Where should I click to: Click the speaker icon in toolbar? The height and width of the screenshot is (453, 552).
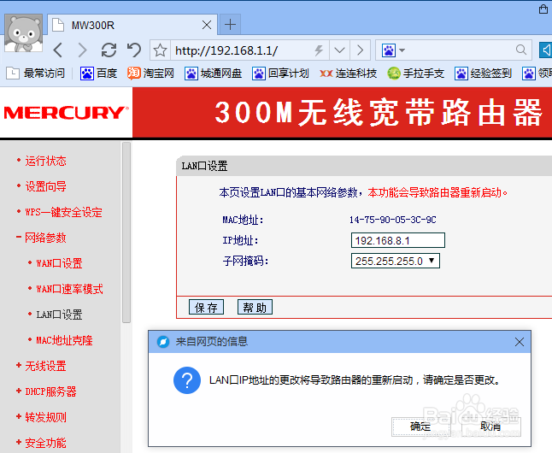tap(546, 50)
